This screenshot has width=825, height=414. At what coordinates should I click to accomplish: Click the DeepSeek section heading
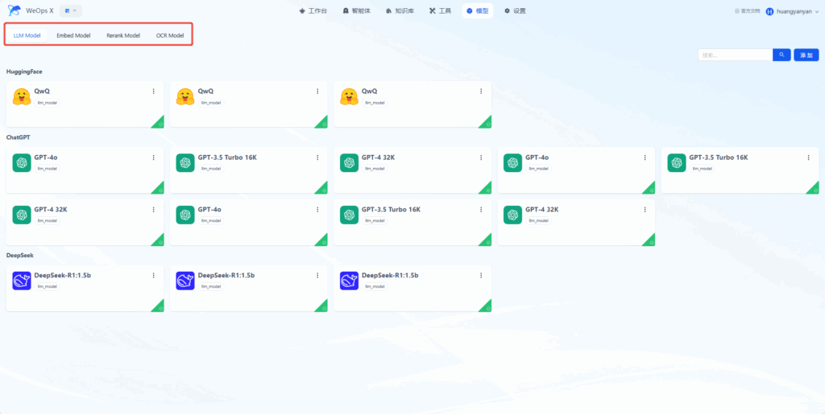pyautogui.click(x=19, y=256)
